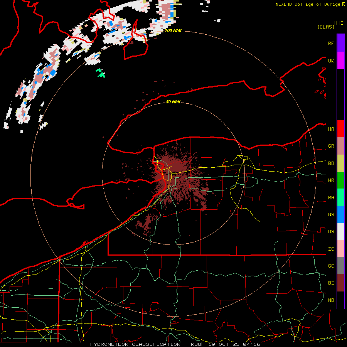This screenshot has width=347, height=347.
Task: Click the HA red legend swatch
Action: click(340, 129)
